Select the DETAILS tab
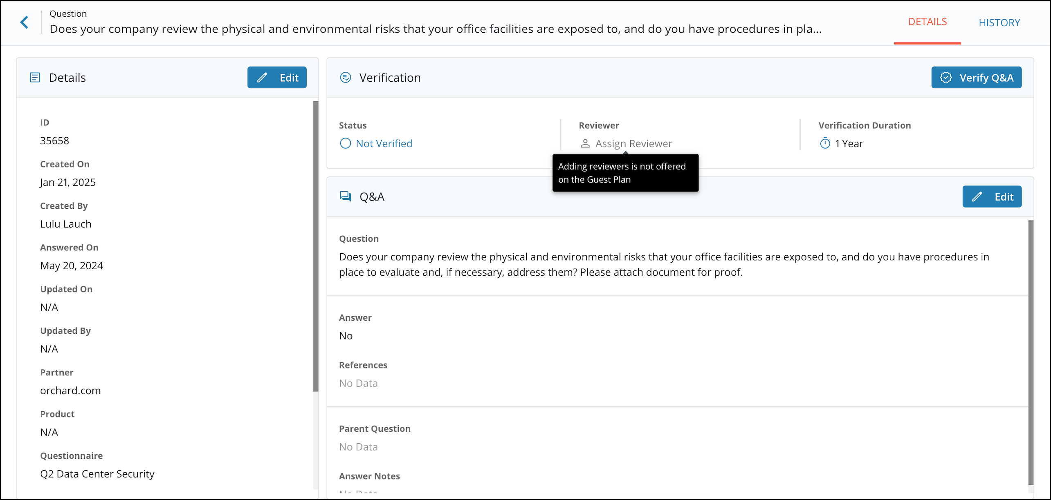1051x500 pixels. (927, 22)
